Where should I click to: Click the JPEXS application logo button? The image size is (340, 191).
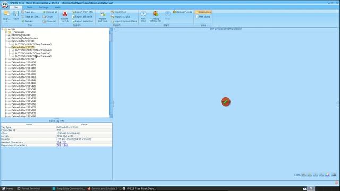(x=5, y=5)
